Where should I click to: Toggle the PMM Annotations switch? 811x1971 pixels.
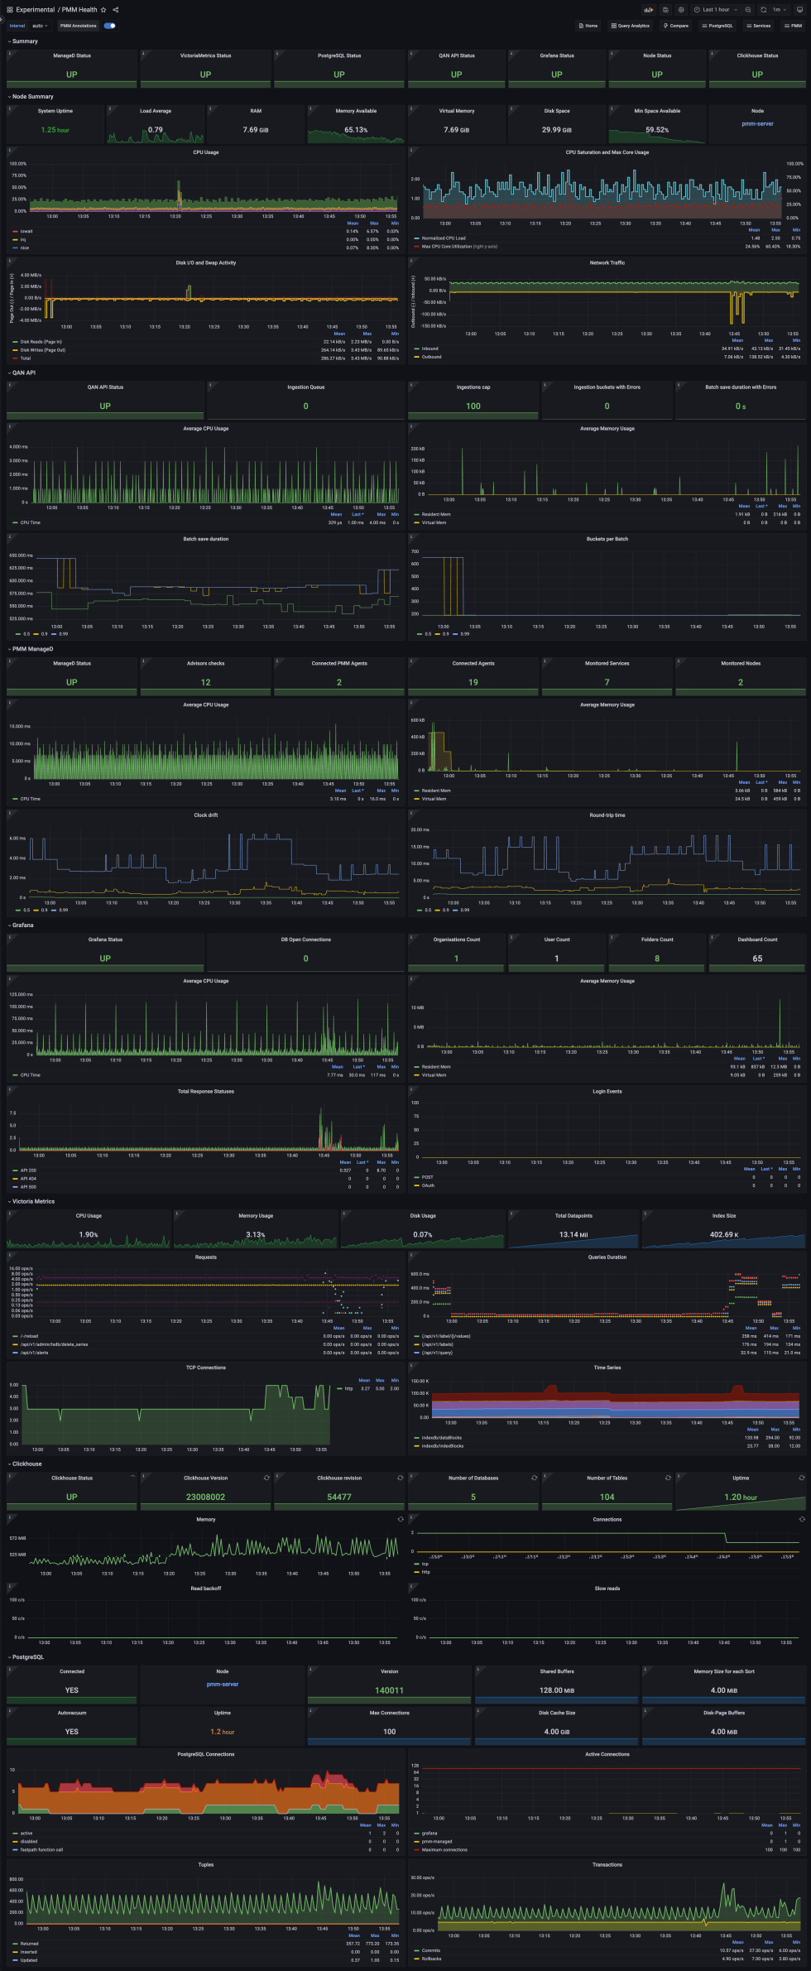tap(109, 26)
